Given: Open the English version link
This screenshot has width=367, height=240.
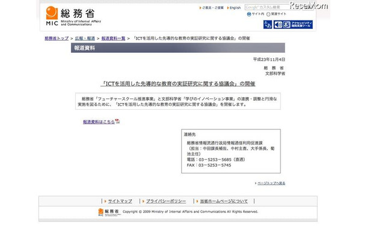Looking at the screenshot, I should (234, 8).
